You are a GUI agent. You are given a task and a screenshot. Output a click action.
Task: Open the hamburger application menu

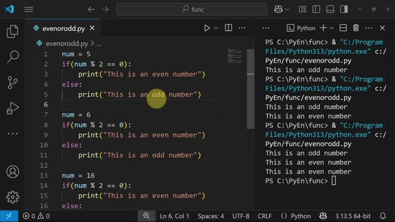click(29, 9)
